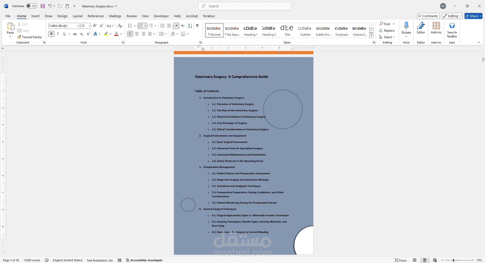Toggle Align Left paragraph button
This screenshot has height=263, width=485.
(130, 34)
